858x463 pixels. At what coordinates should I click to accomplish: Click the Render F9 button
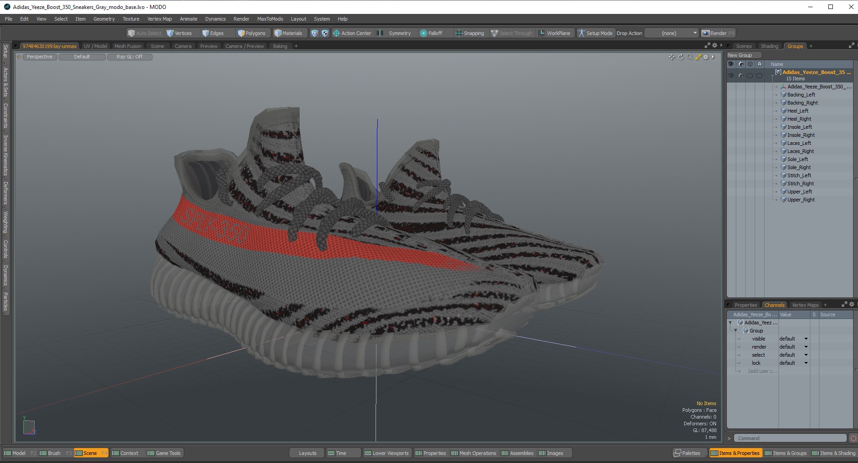718,33
